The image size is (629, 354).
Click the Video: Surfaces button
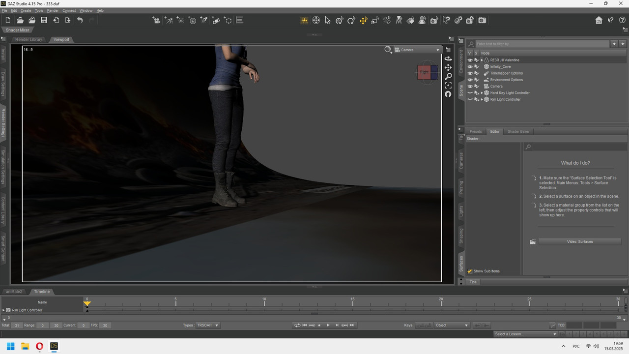click(x=580, y=242)
